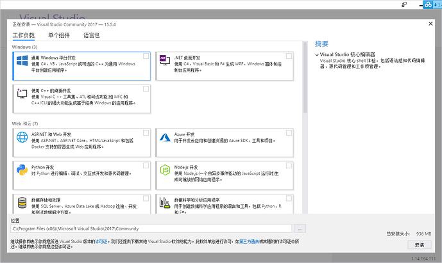The height and width of the screenshot is (263, 442).
Task: Click the Azure logo icon
Action: click(x=165, y=137)
